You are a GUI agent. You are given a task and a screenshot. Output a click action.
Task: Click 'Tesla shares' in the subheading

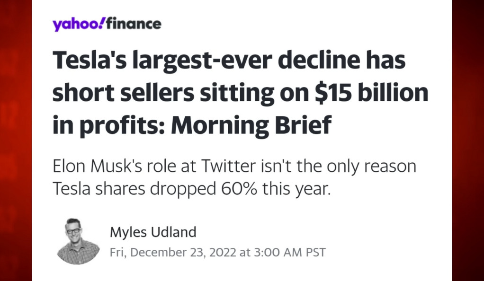tap(99, 189)
